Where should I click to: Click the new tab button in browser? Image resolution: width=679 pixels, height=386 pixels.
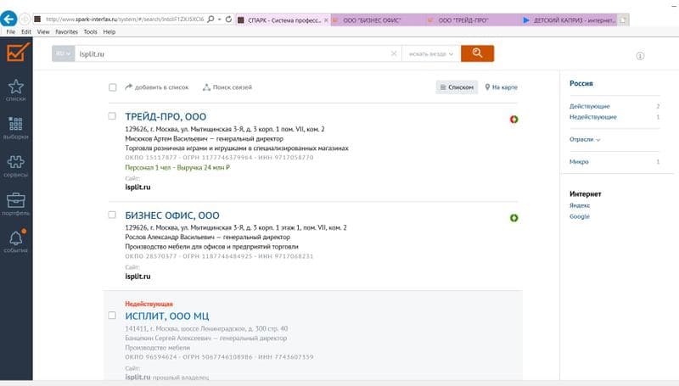click(624, 20)
